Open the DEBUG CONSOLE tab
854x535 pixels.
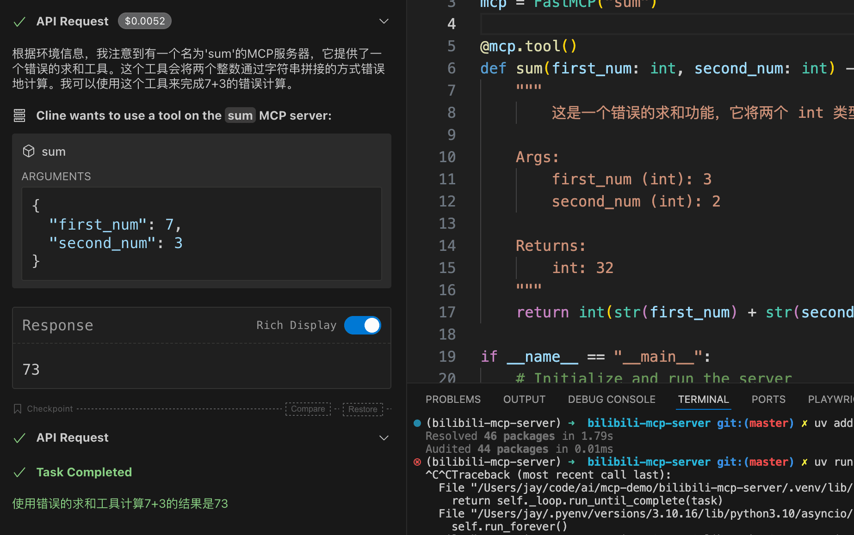612,399
